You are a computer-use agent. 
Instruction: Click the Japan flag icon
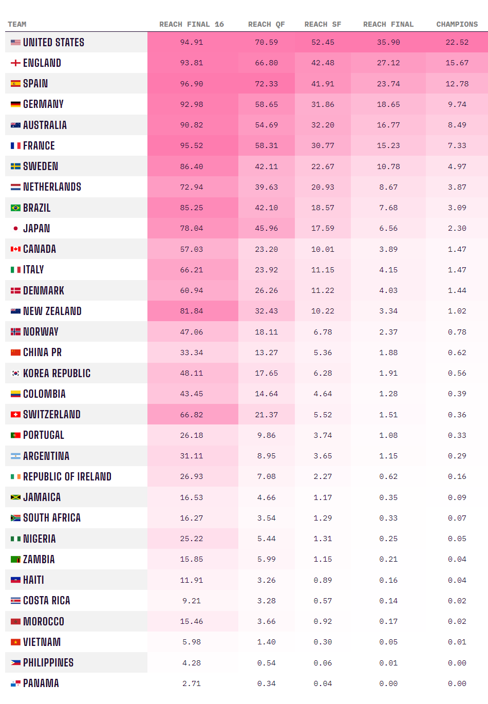(x=16, y=229)
